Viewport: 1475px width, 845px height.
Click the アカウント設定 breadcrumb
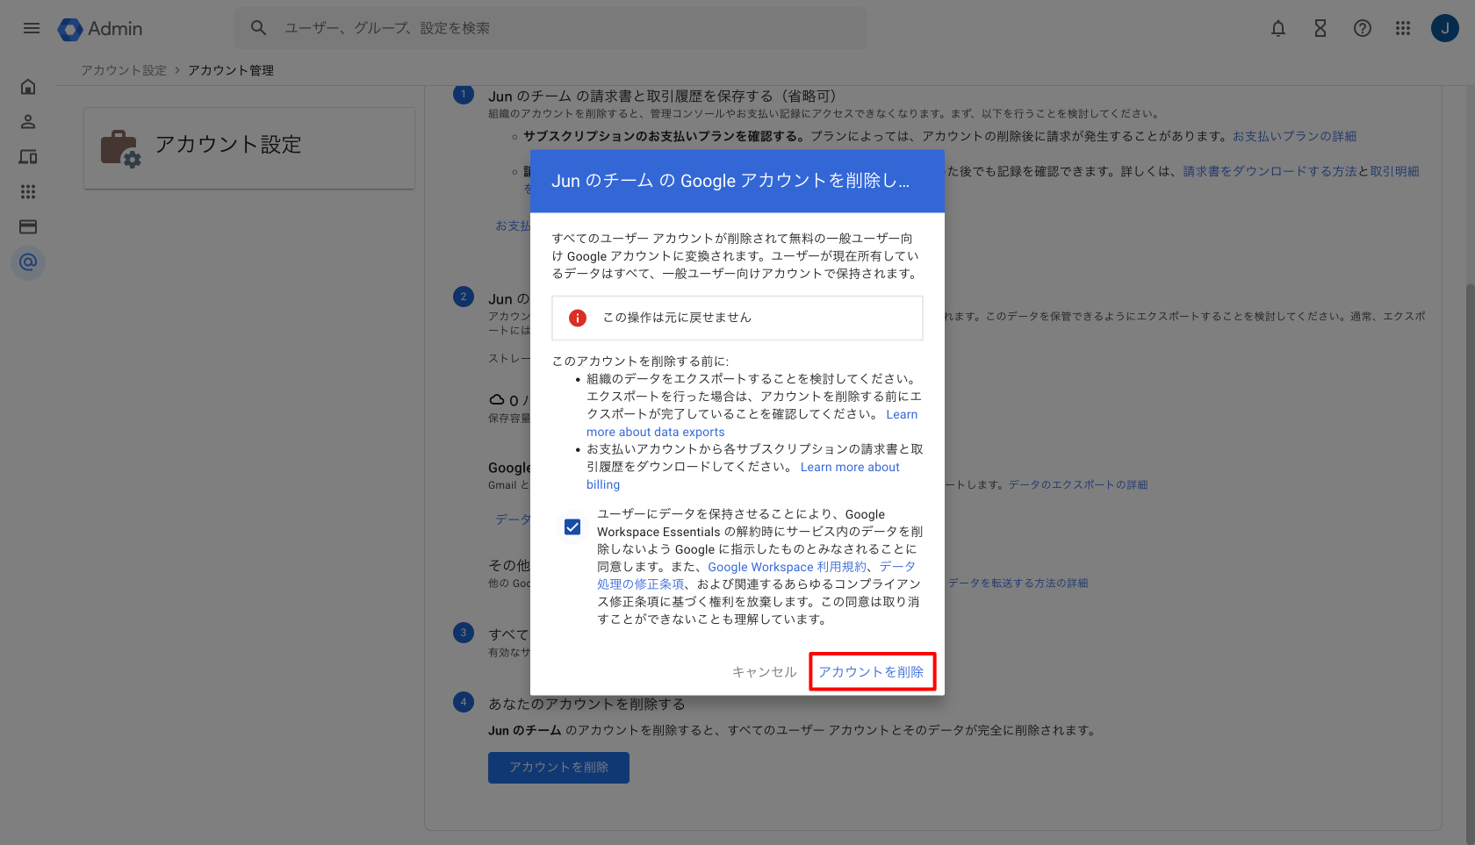click(124, 70)
